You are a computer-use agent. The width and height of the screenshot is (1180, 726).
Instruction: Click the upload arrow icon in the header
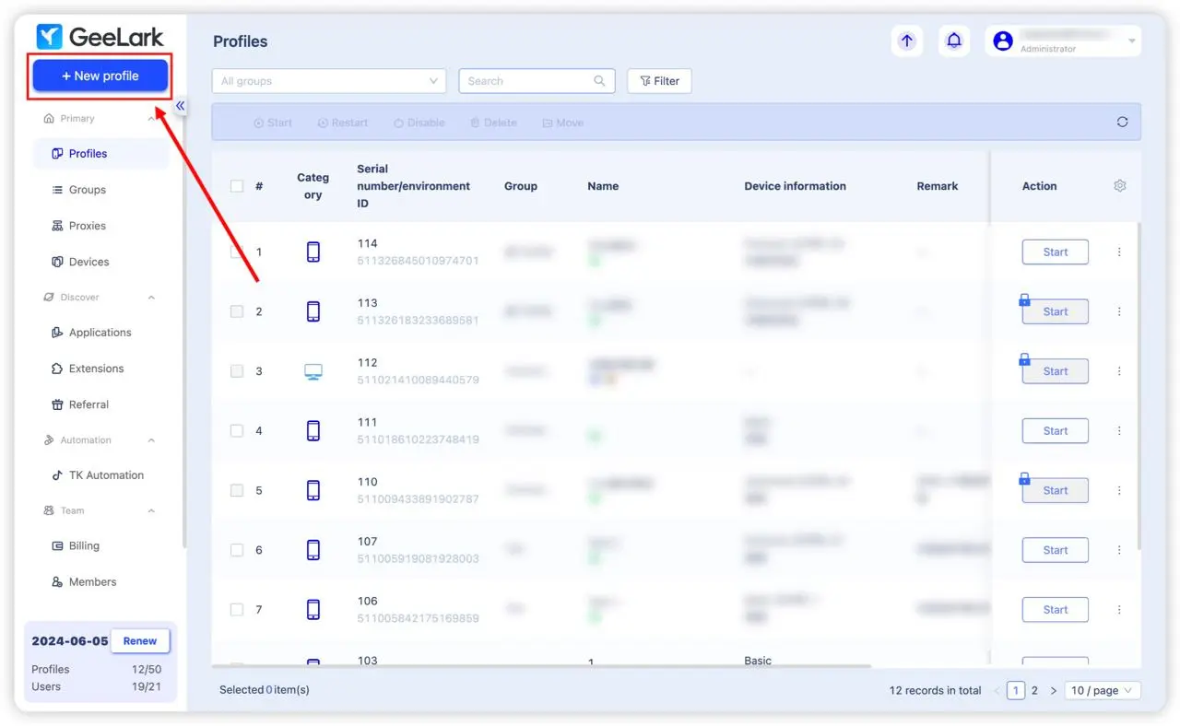(906, 41)
